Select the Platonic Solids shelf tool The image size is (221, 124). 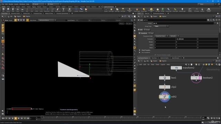pyautogui.click(x=69, y=10)
